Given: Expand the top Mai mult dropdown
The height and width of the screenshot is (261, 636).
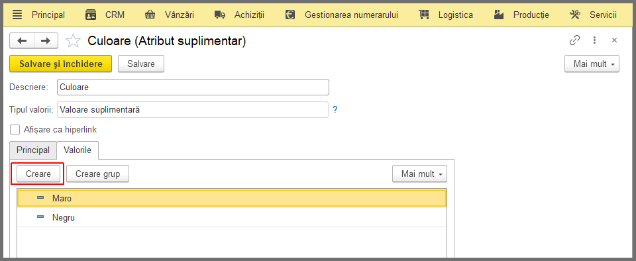Looking at the screenshot, I should [x=592, y=64].
